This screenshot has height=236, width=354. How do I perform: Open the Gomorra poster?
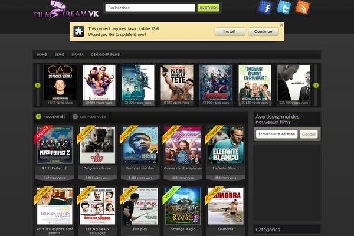click(x=226, y=206)
